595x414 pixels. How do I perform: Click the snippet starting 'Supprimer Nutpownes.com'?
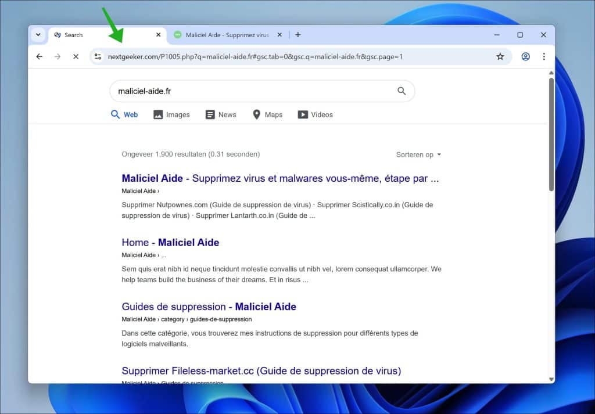(x=277, y=210)
